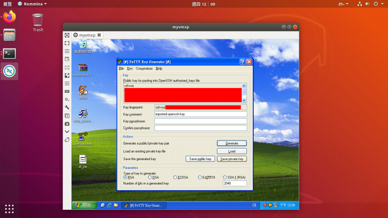The image size is (388, 218).
Task: Toggle scaled mode in Remmina sidebar
Action: 67,75
